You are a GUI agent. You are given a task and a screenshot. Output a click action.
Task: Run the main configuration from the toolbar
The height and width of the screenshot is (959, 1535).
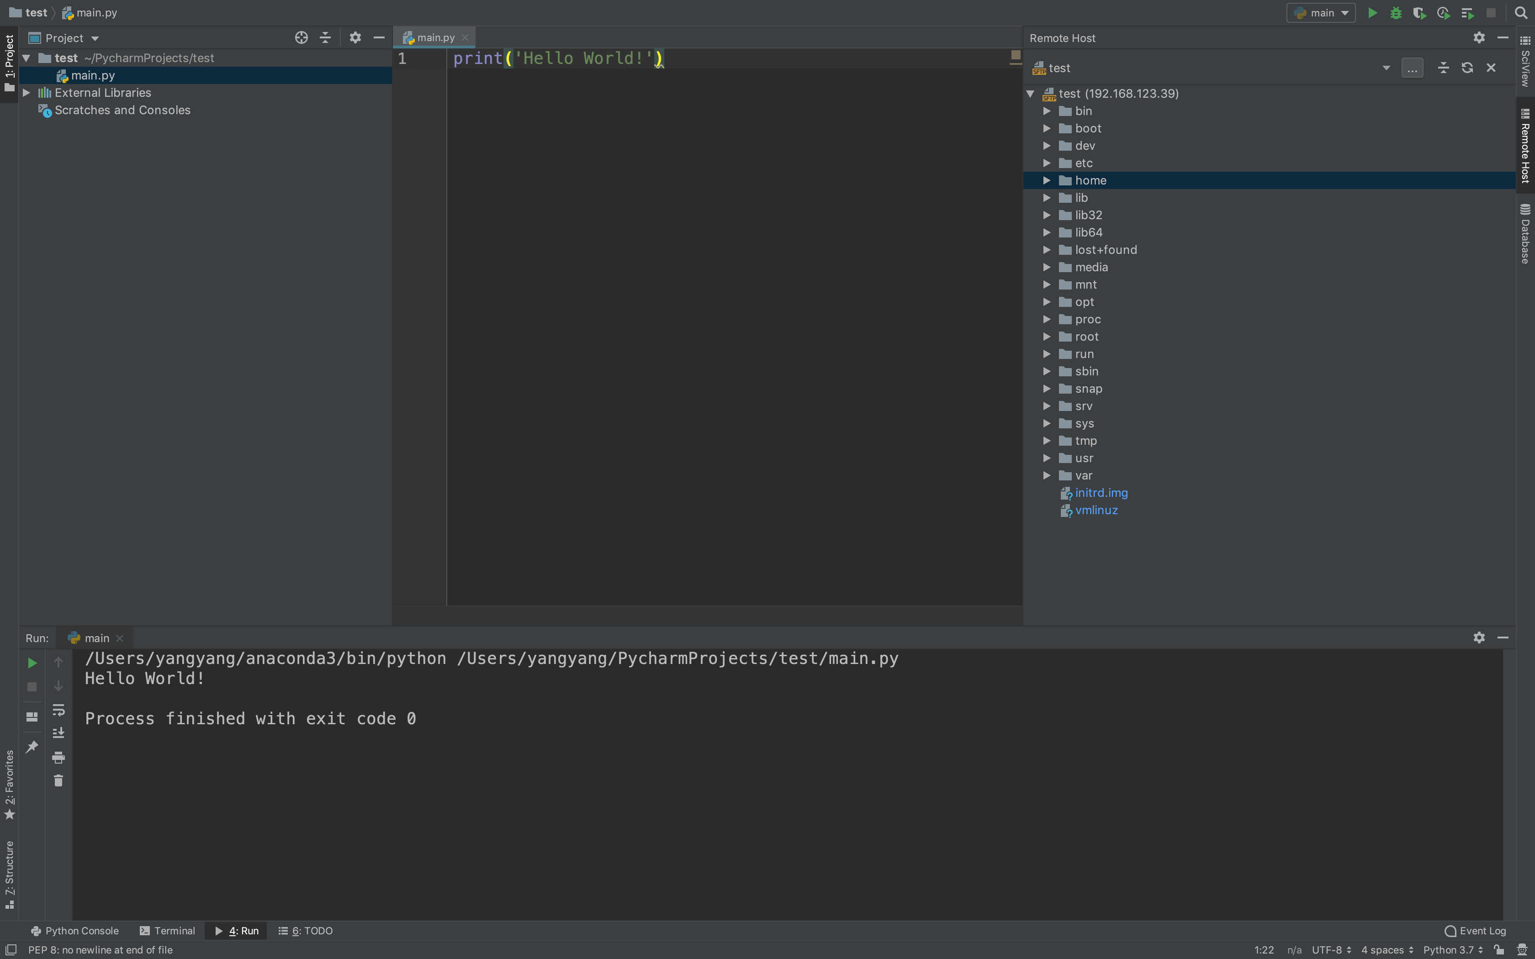point(1371,12)
